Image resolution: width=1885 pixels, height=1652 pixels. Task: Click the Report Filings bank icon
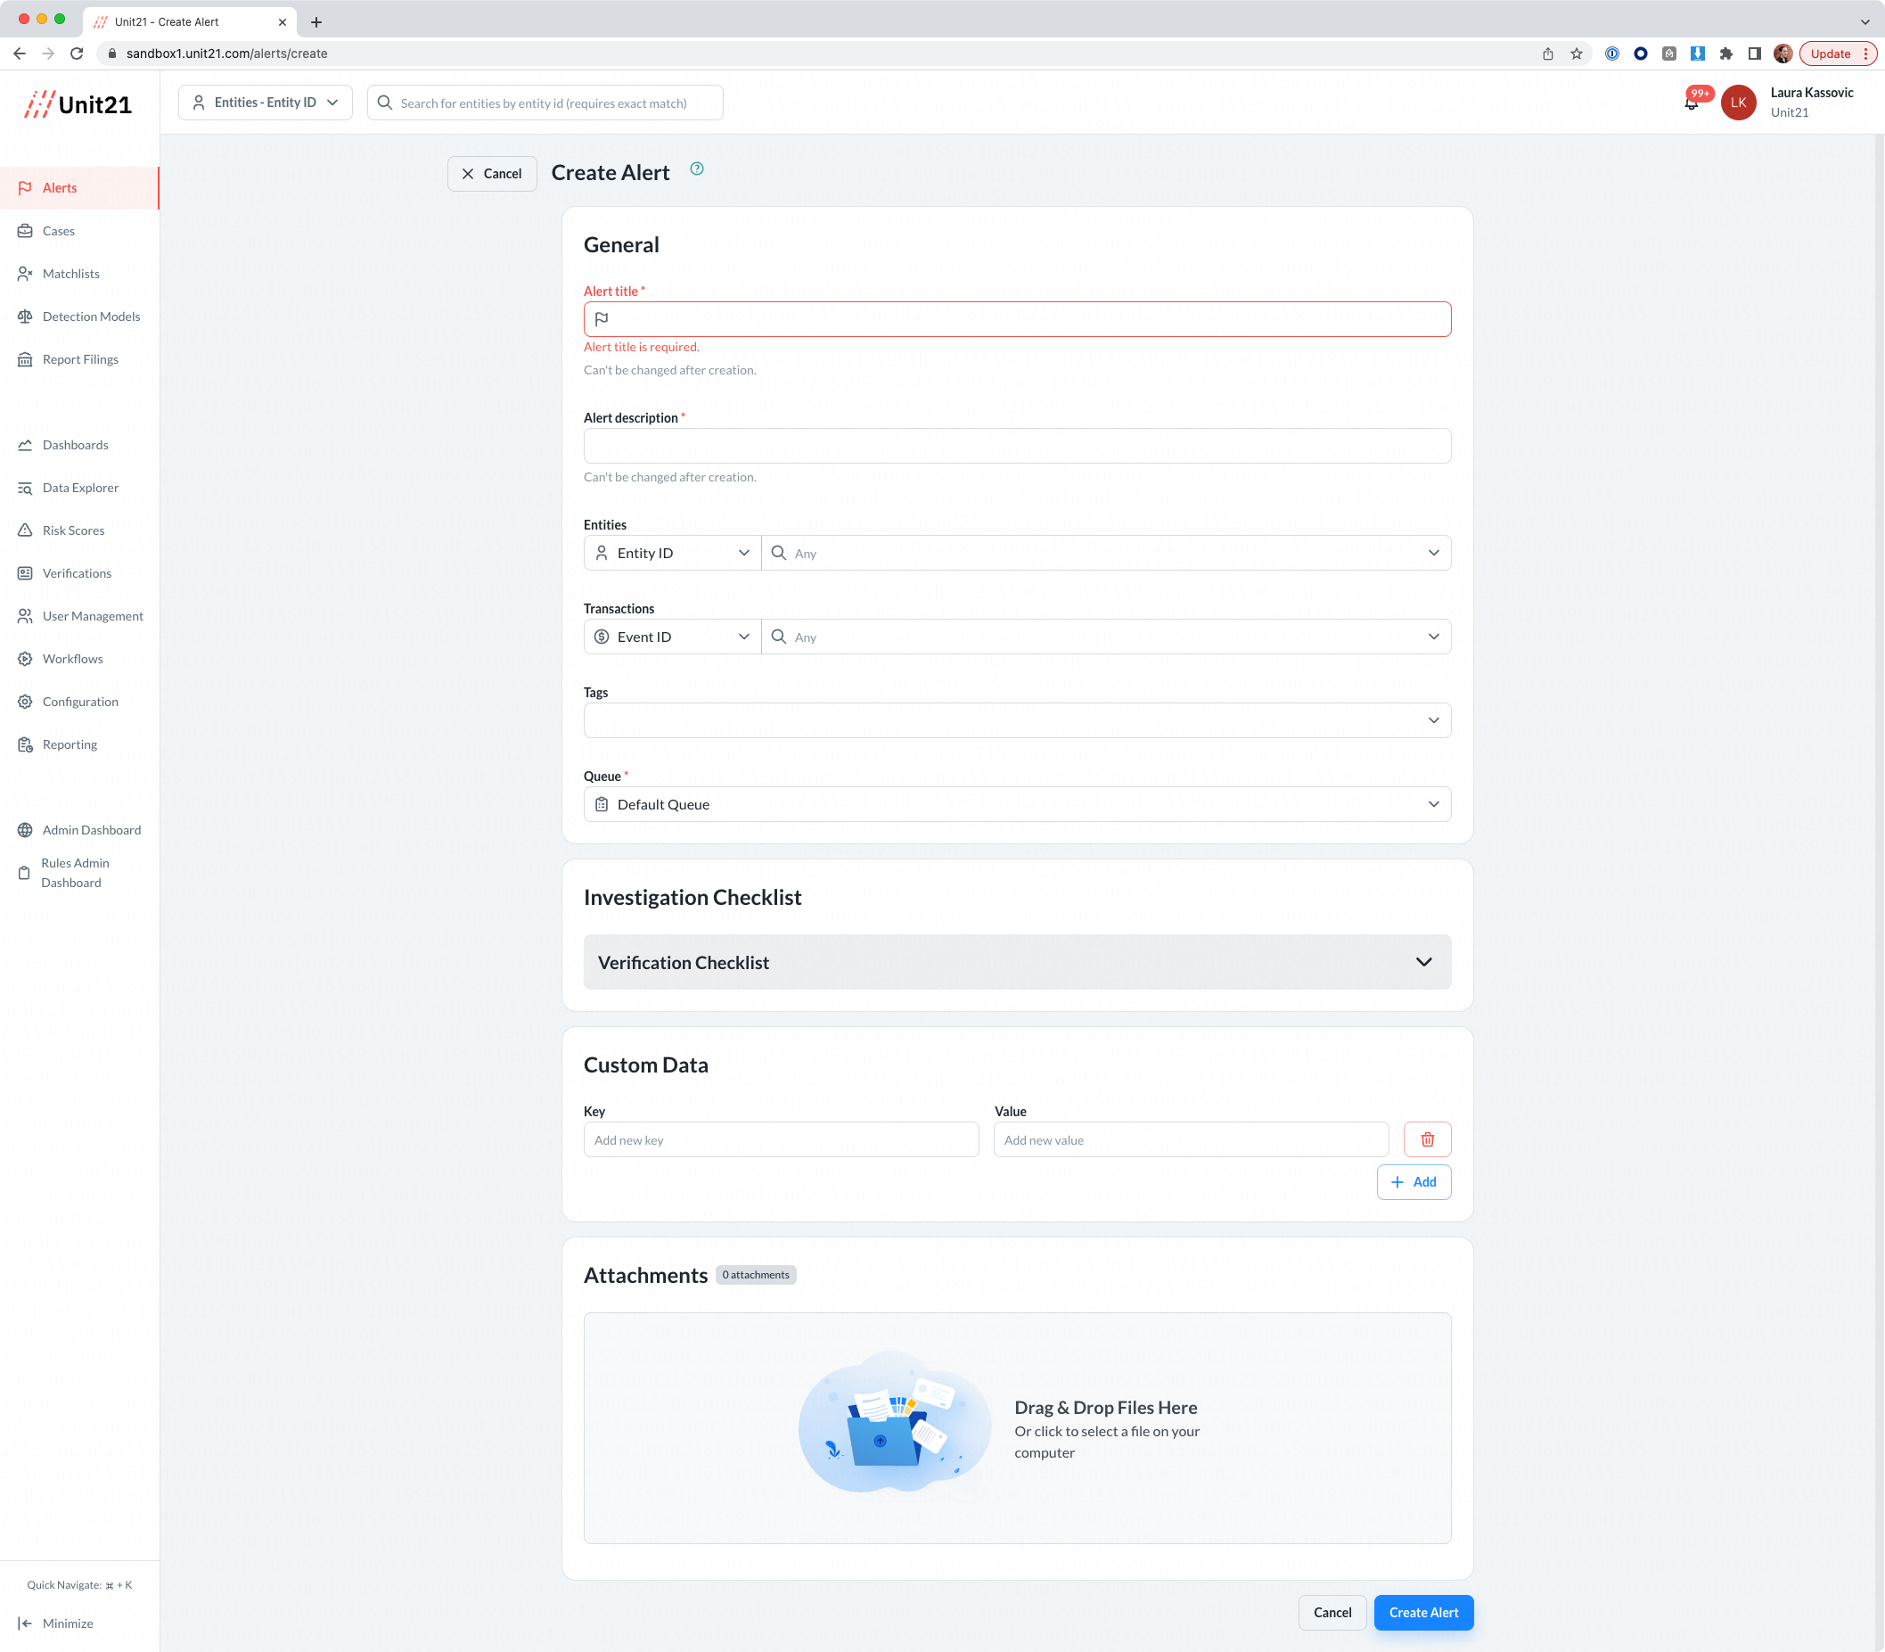pos(27,359)
